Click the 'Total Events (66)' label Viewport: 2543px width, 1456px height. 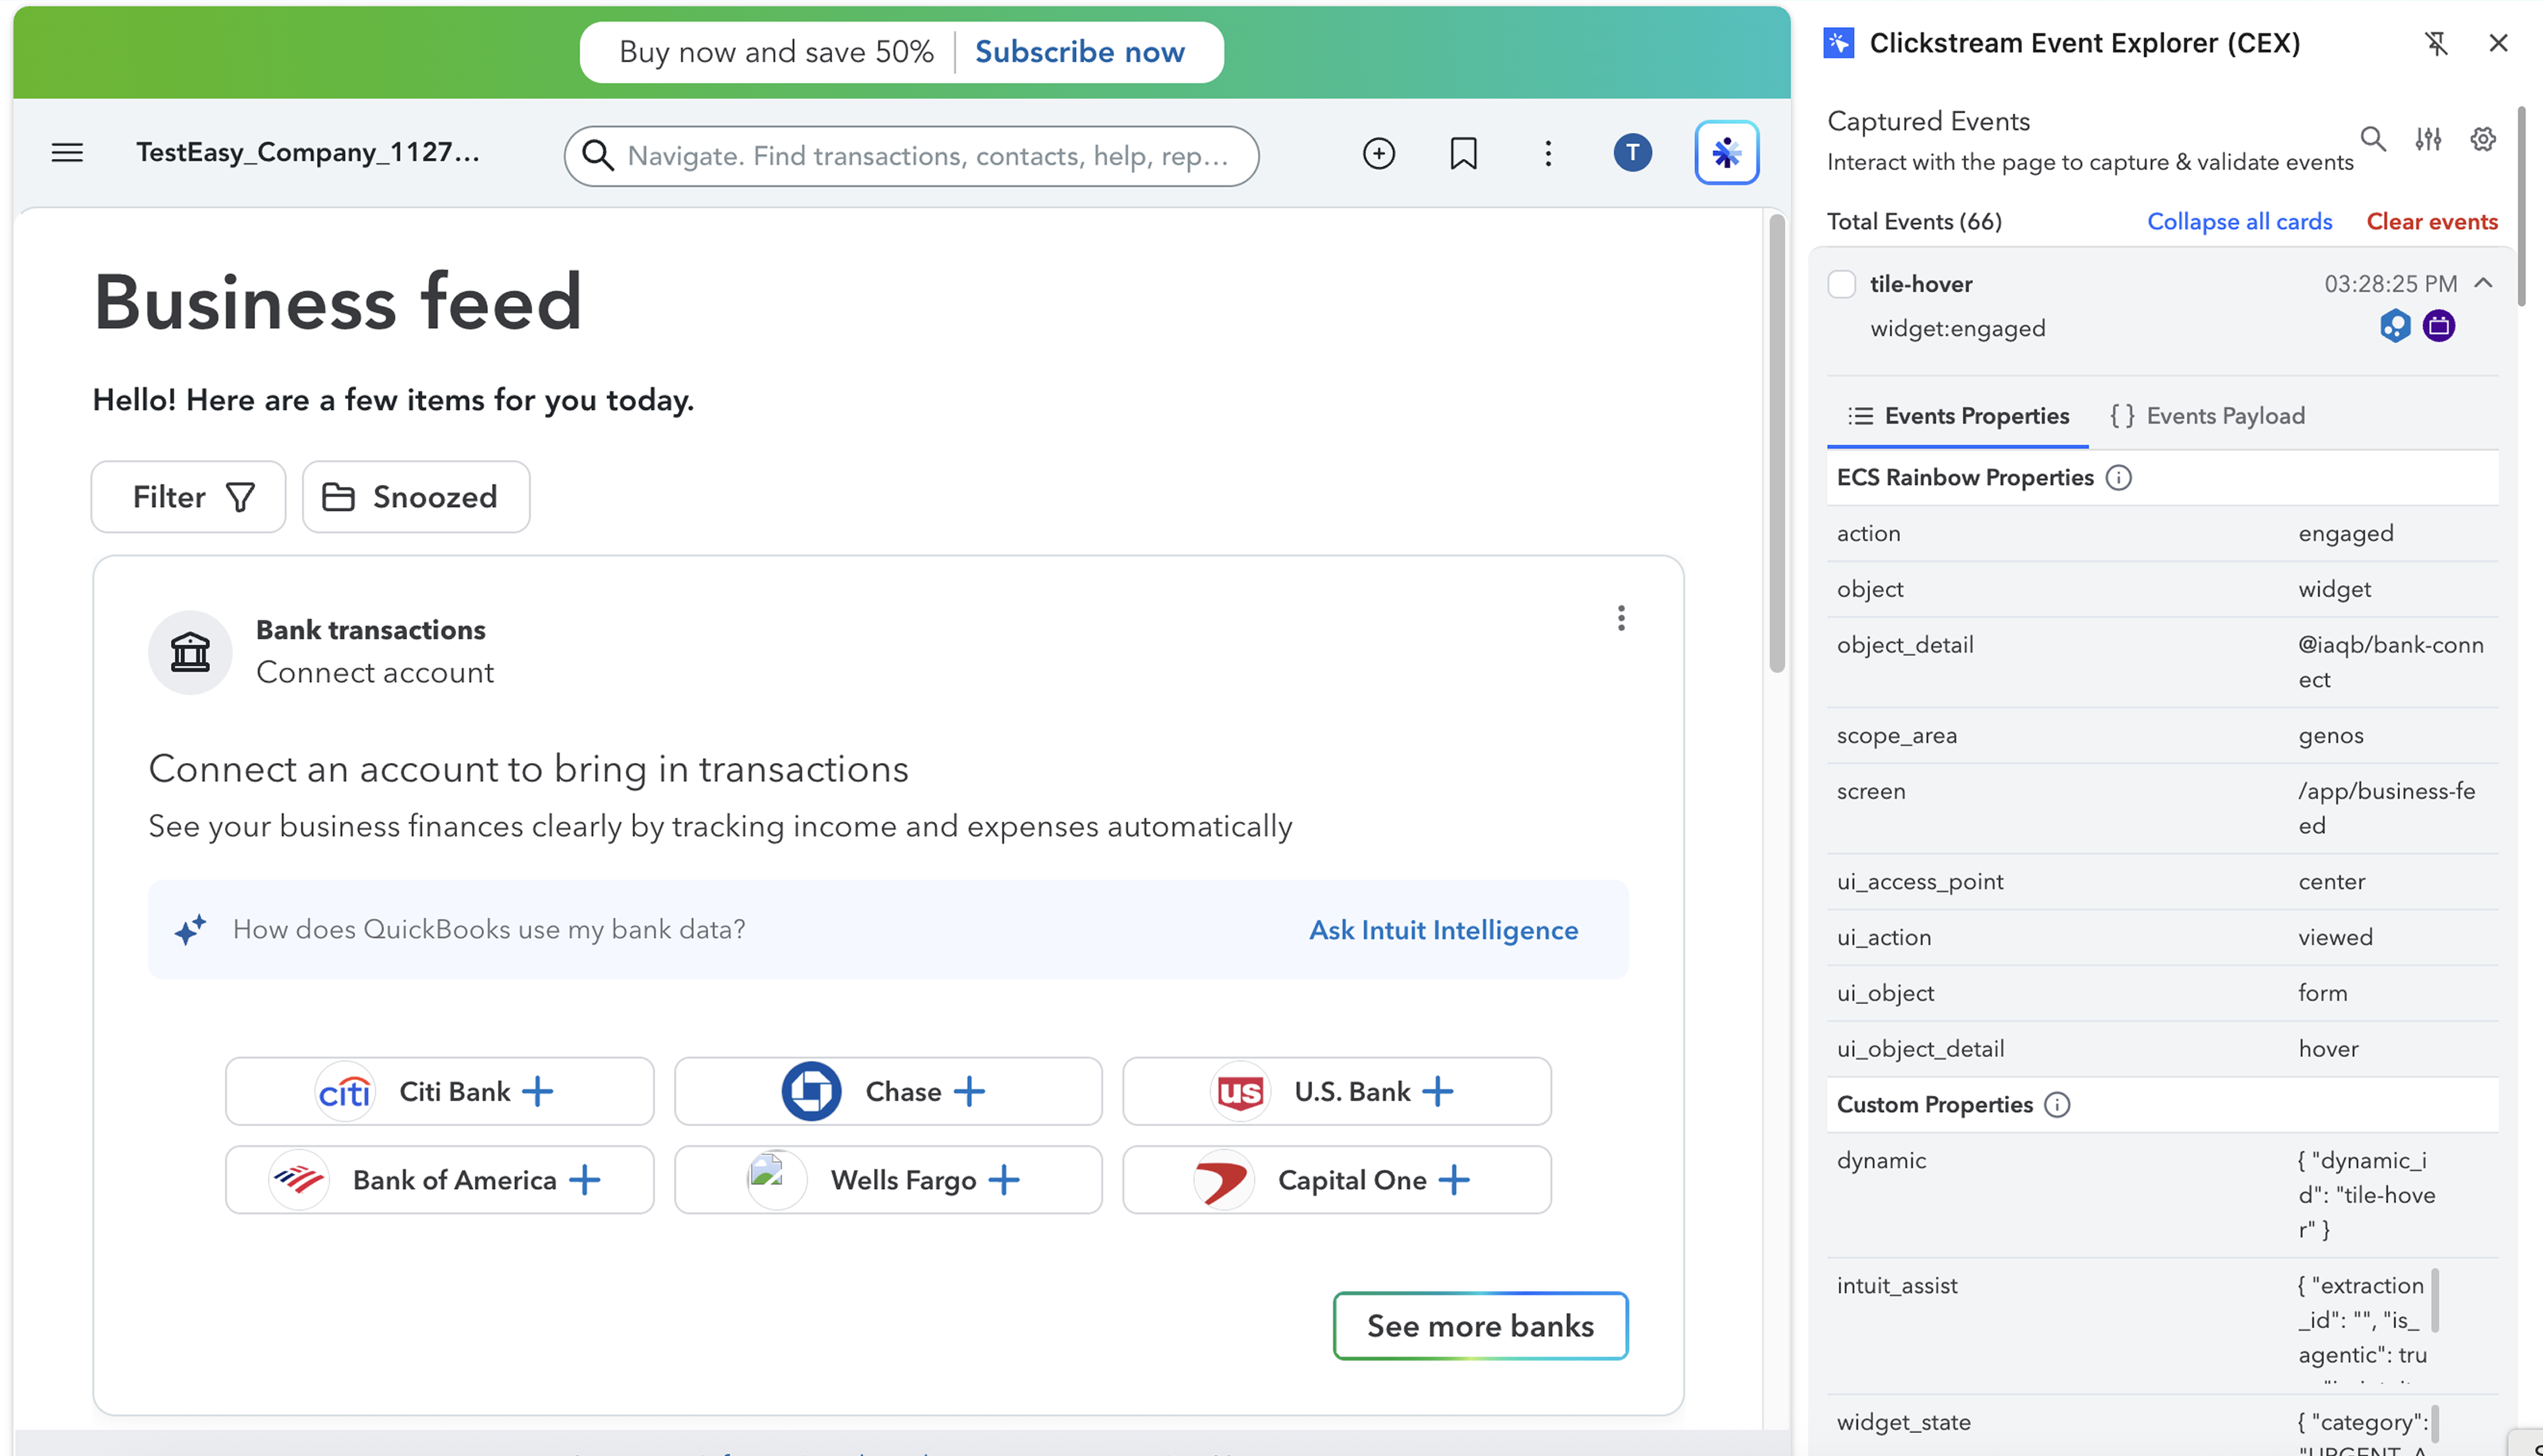1914,222
